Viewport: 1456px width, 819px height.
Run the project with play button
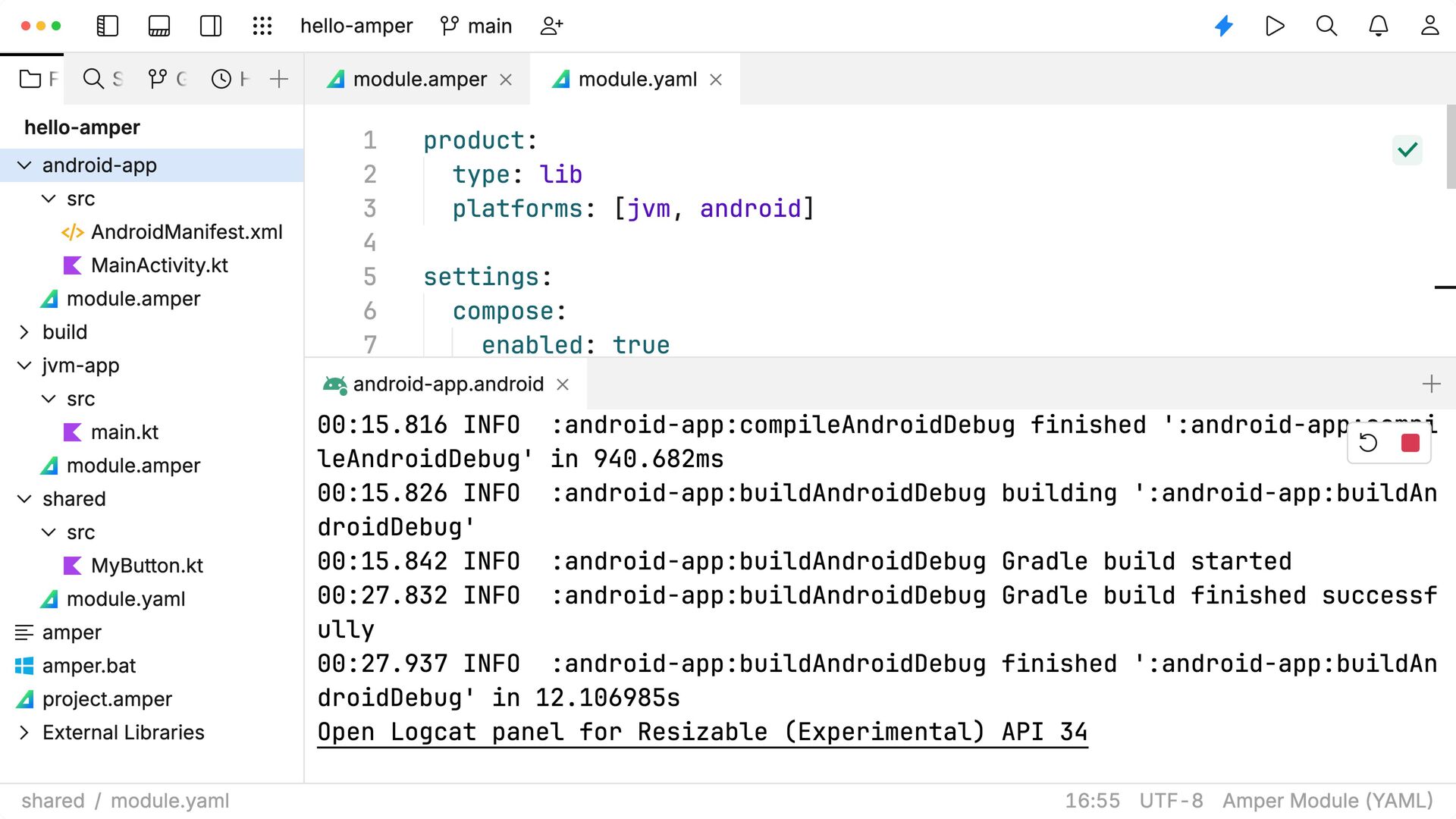(1276, 26)
